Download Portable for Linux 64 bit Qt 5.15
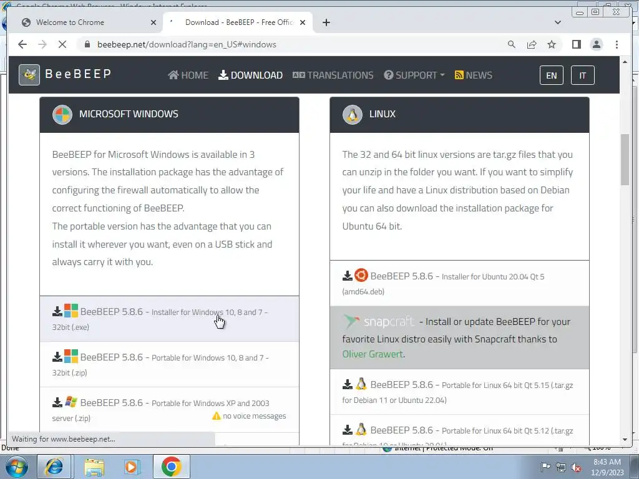 pos(459,392)
